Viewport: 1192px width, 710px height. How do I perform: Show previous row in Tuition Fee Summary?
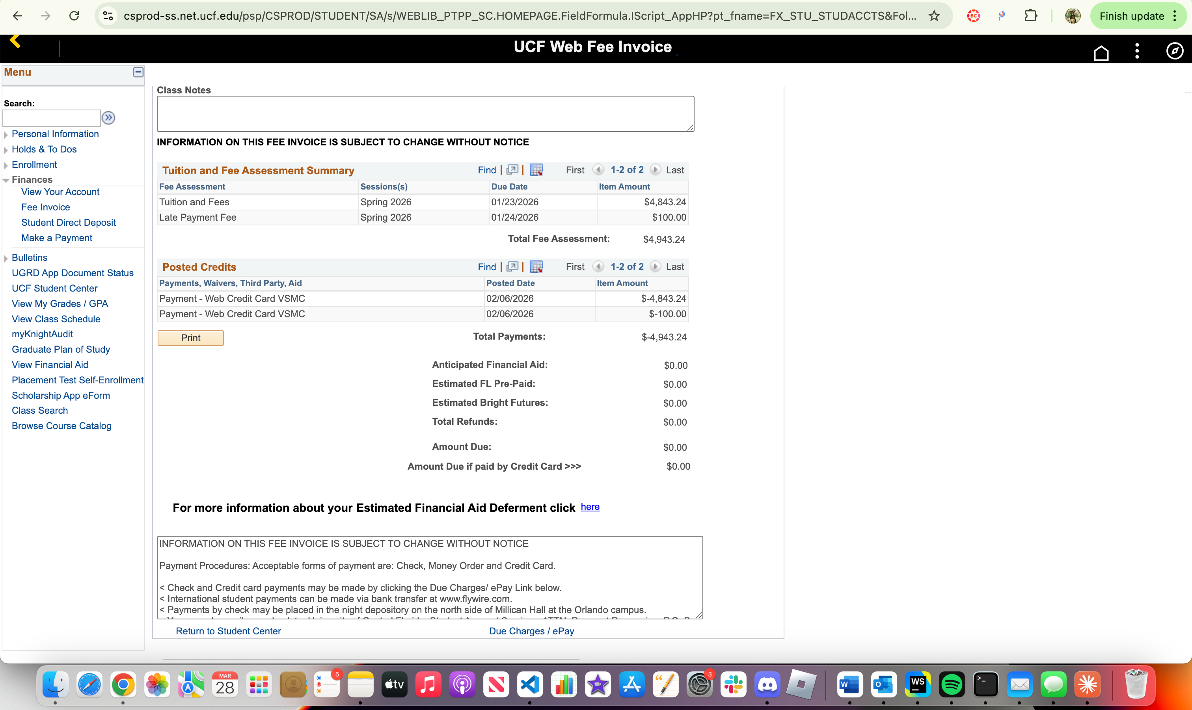[598, 170]
